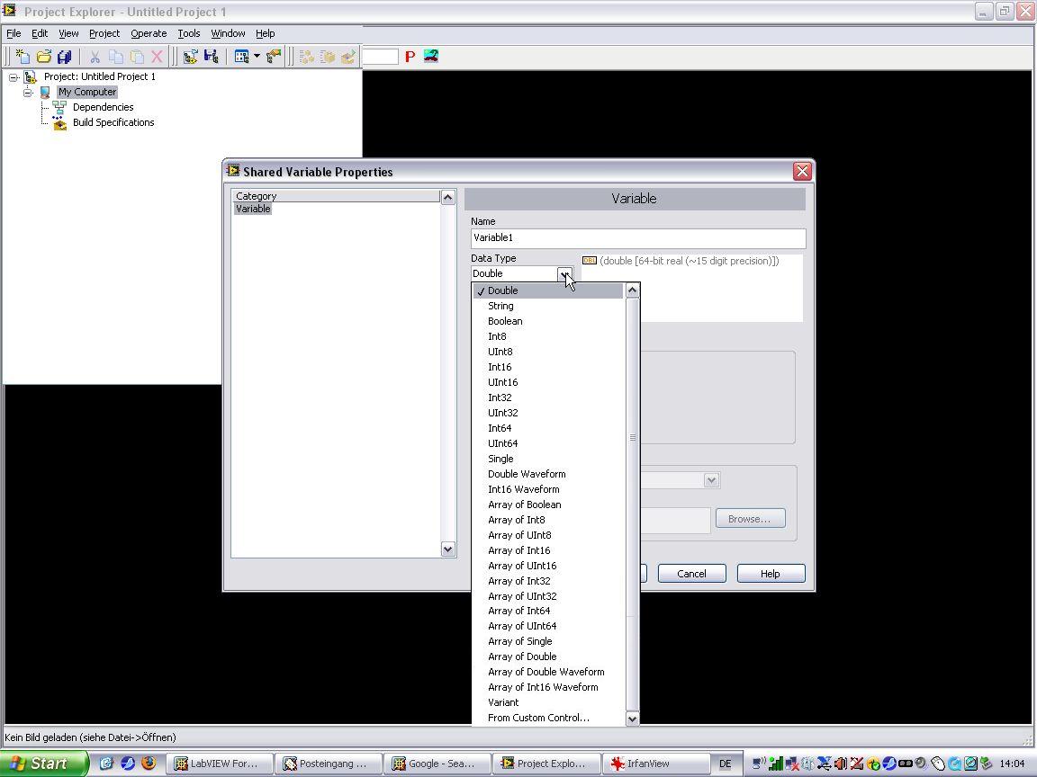1037x777 pixels.
Task: Click the Category list scroll down arrow
Action: pyautogui.click(x=447, y=549)
